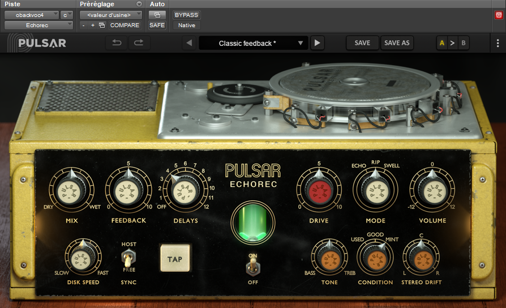Go to the next preset
506x308 pixels.
pyautogui.click(x=318, y=43)
